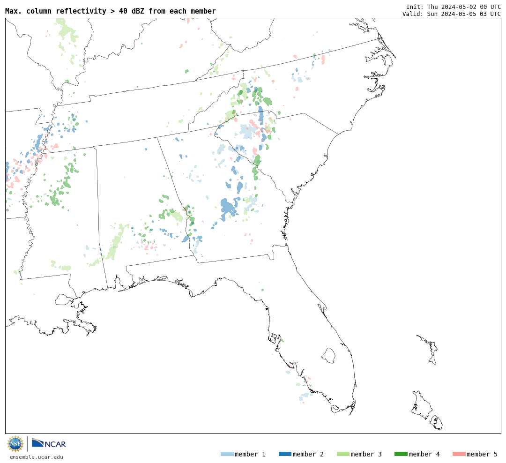Select the 'member 2' legend label
The height and width of the screenshot is (463, 506).
[x=308, y=454]
